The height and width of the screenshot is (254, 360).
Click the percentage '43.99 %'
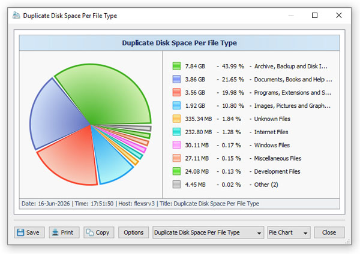coord(233,66)
